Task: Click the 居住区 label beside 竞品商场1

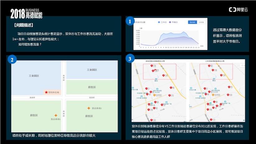Action: 34,115
